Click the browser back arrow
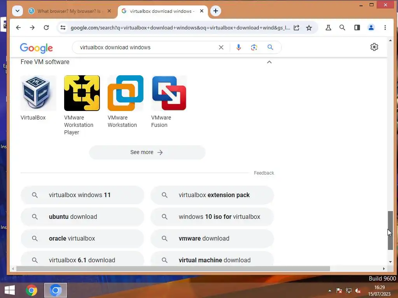This screenshot has width=398, height=298. (18, 28)
